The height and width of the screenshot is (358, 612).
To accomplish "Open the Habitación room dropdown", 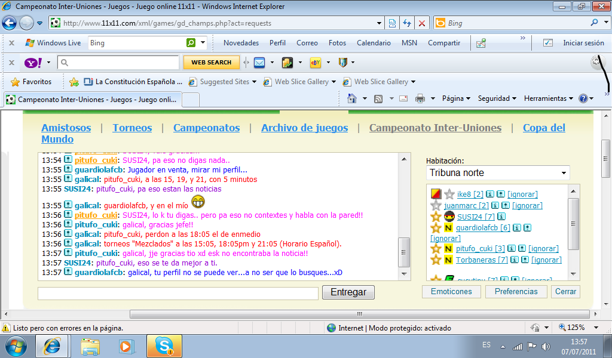I will point(497,173).
